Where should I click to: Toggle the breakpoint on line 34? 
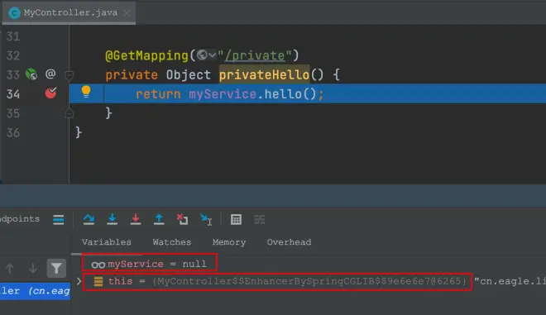(50, 93)
